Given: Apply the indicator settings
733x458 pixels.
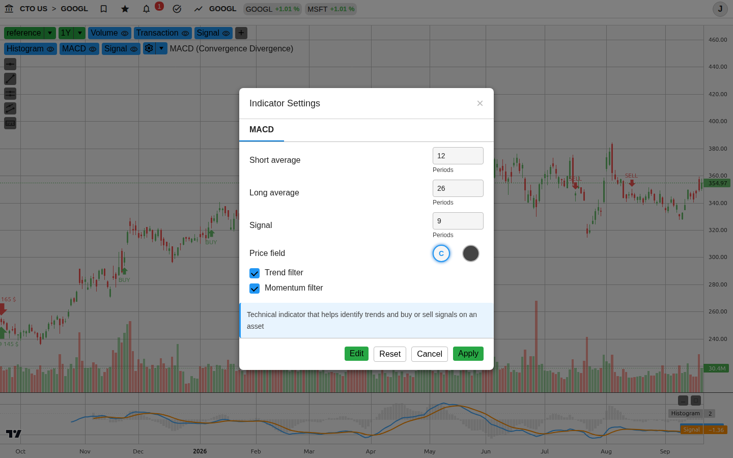Looking at the screenshot, I should 468,354.
